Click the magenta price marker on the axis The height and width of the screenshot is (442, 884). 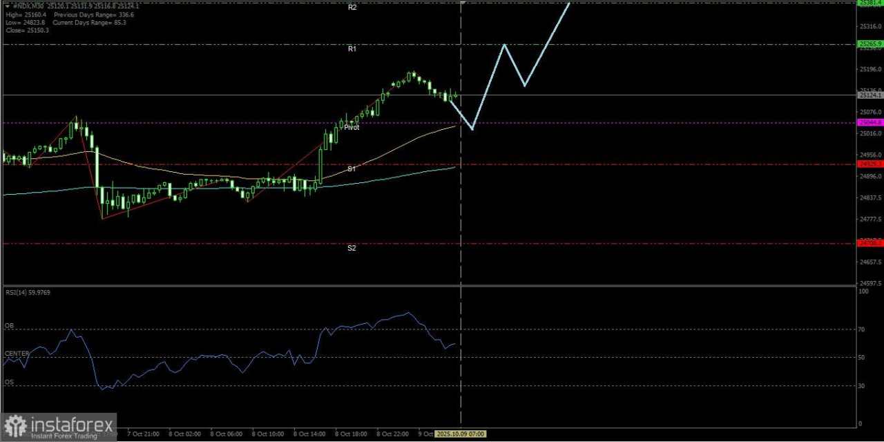tap(871, 122)
